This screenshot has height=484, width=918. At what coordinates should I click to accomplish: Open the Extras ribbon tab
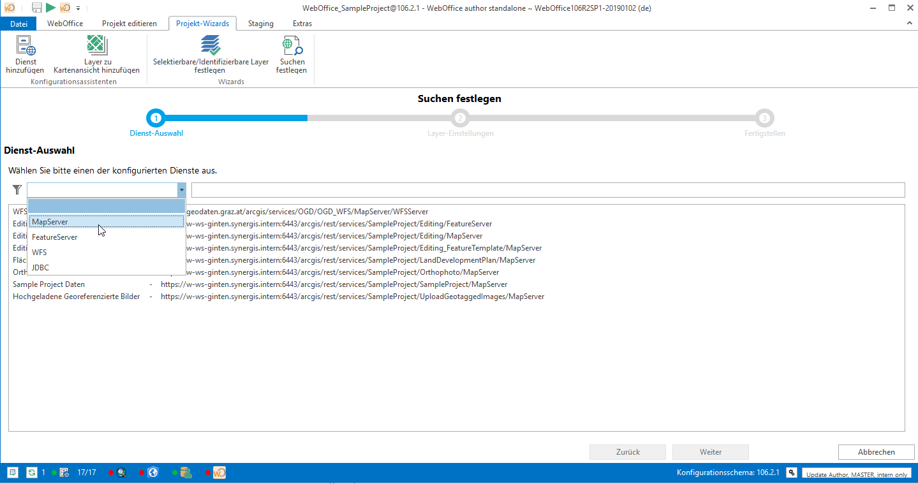pyautogui.click(x=302, y=23)
